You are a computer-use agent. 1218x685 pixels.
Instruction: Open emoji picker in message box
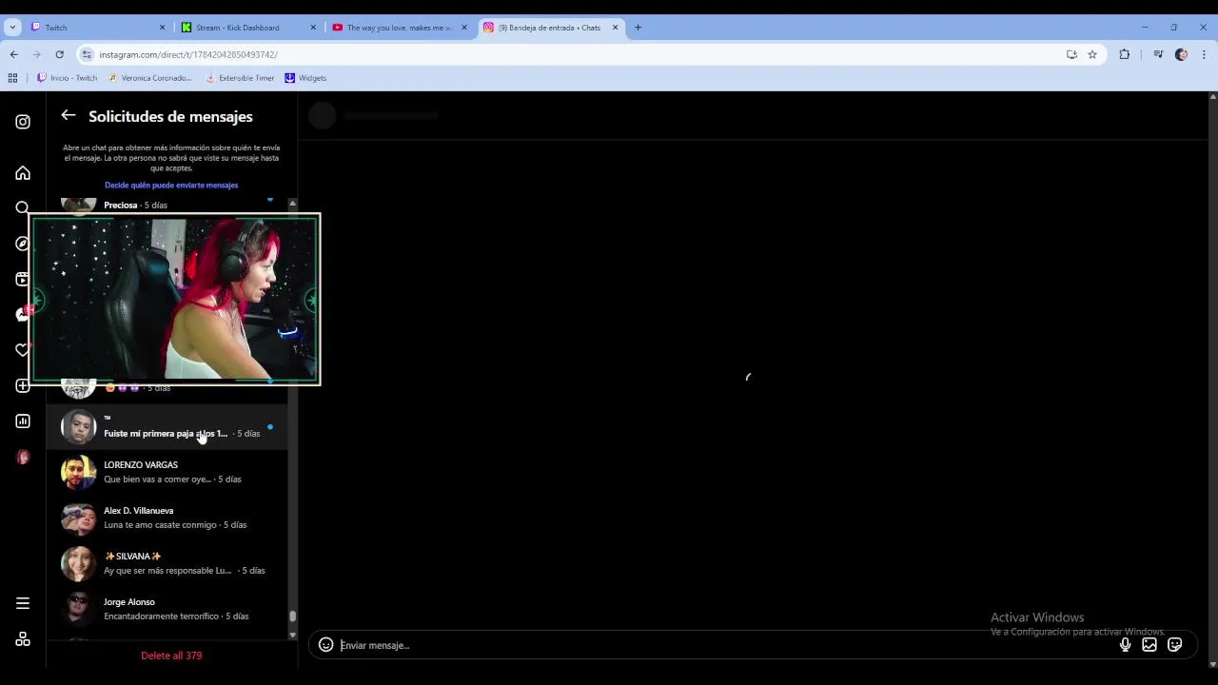325,645
